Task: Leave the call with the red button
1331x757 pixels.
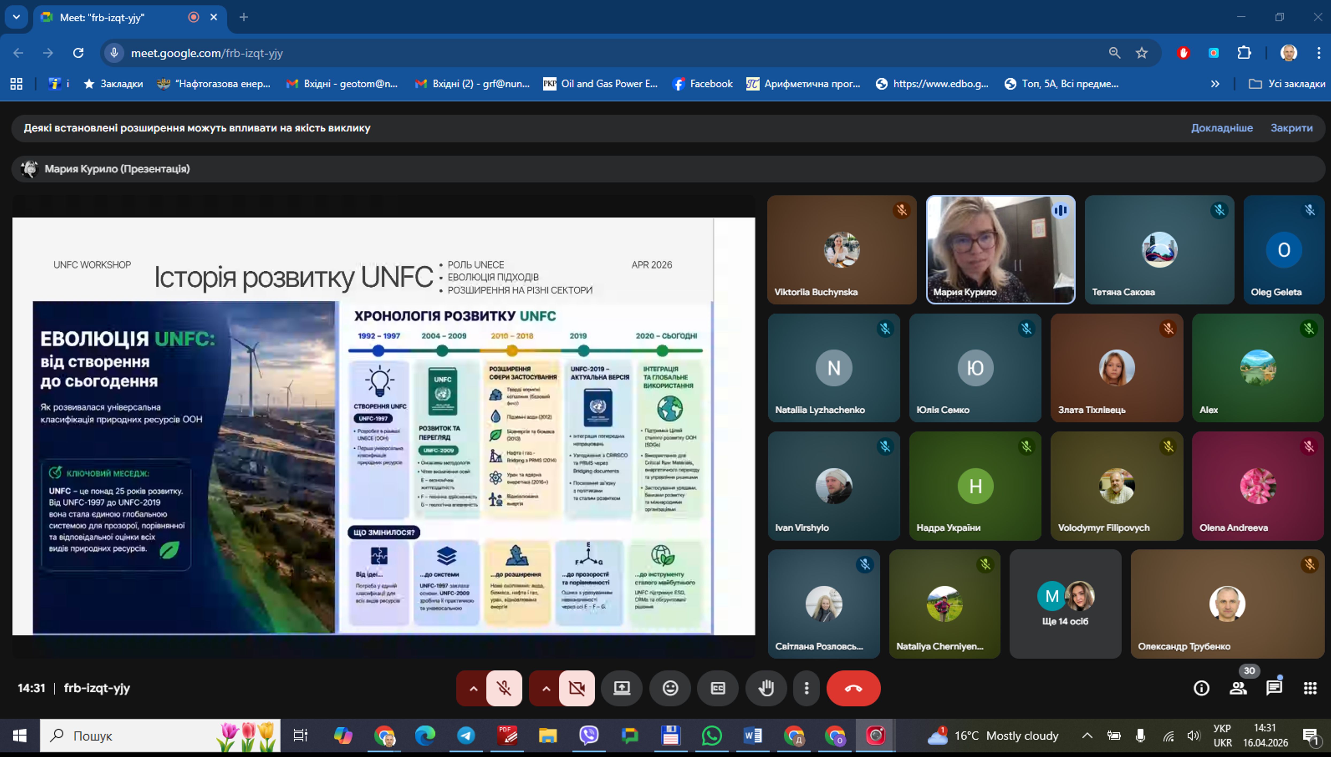Action: [x=853, y=688]
